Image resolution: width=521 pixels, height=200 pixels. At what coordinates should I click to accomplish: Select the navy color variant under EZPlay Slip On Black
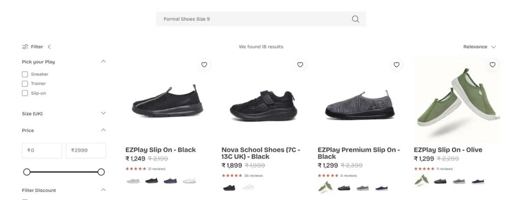click(170, 181)
